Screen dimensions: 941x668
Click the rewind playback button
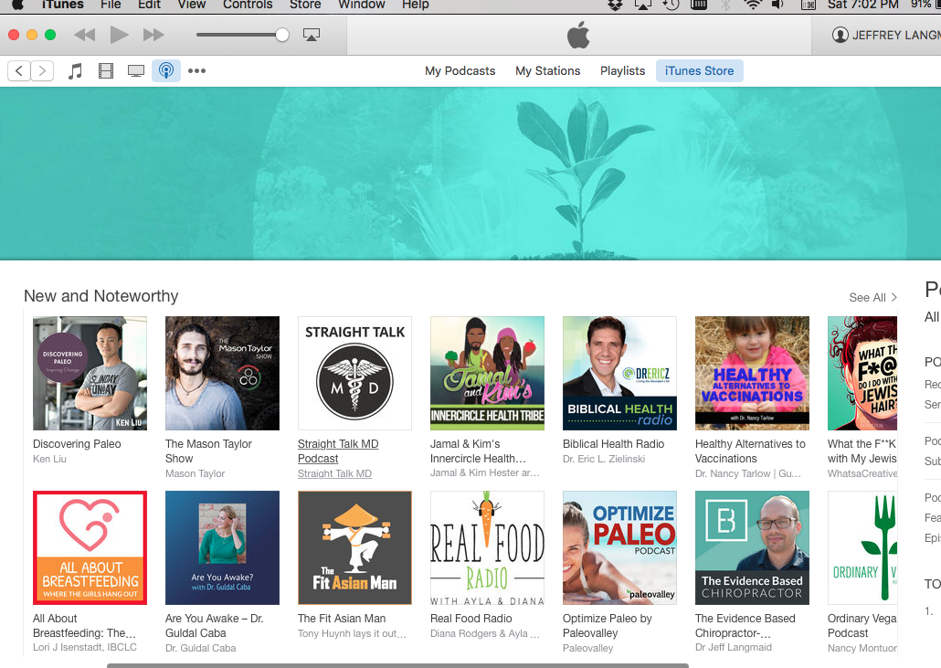coord(85,35)
